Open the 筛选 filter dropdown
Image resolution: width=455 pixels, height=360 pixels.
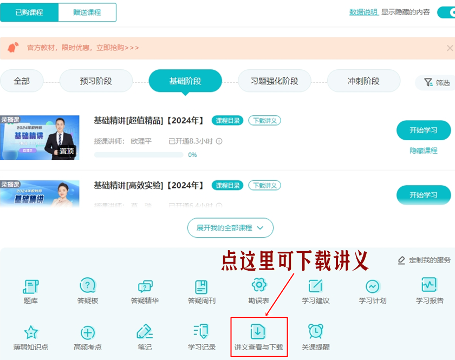tap(437, 82)
